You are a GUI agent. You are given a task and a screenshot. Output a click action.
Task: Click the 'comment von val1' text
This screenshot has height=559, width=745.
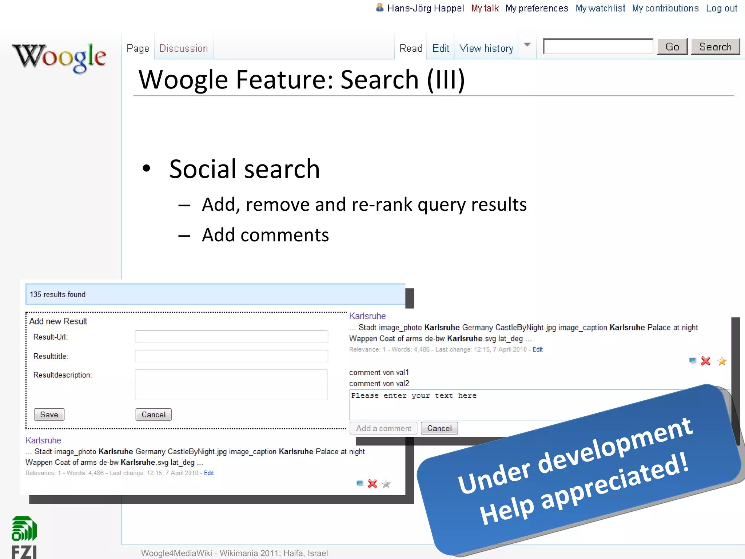pyautogui.click(x=379, y=372)
